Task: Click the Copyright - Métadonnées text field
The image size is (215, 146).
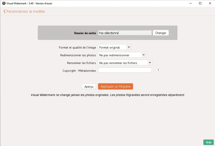Action: (x=125, y=70)
